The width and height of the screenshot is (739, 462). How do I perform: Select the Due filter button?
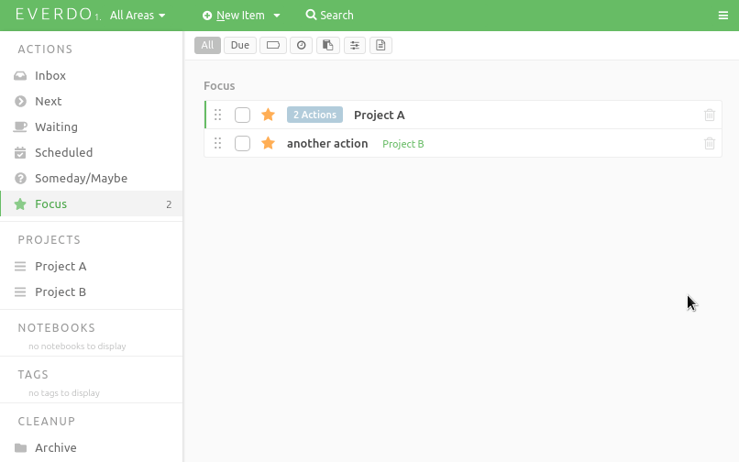[x=240, y=45]
